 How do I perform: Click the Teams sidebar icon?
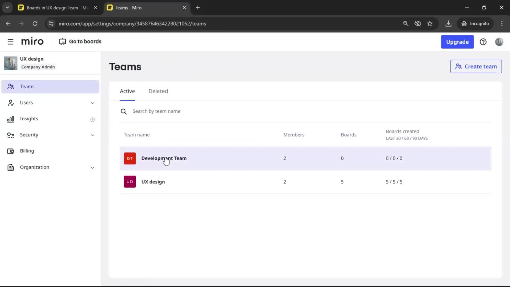pos(11,87)
